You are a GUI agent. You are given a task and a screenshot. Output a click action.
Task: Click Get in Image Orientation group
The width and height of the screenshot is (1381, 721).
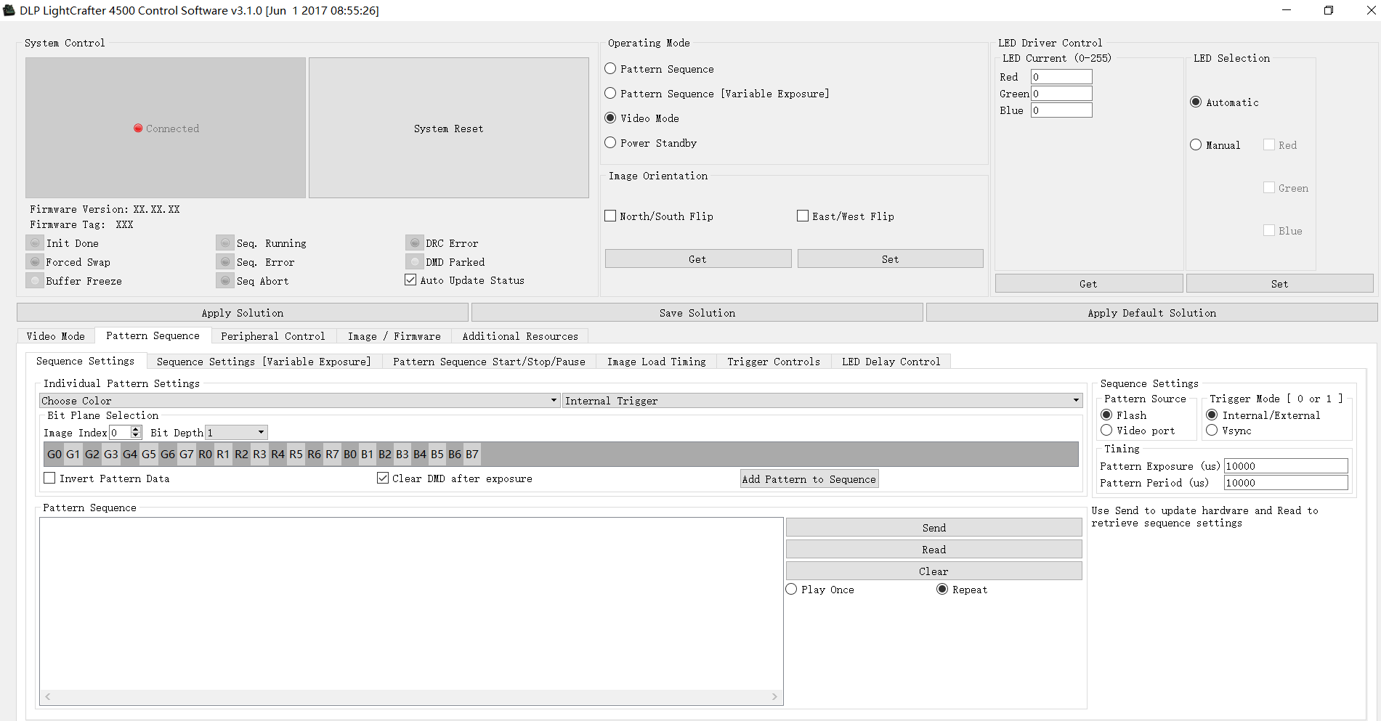pyautogui.click(x=698, y=259)
